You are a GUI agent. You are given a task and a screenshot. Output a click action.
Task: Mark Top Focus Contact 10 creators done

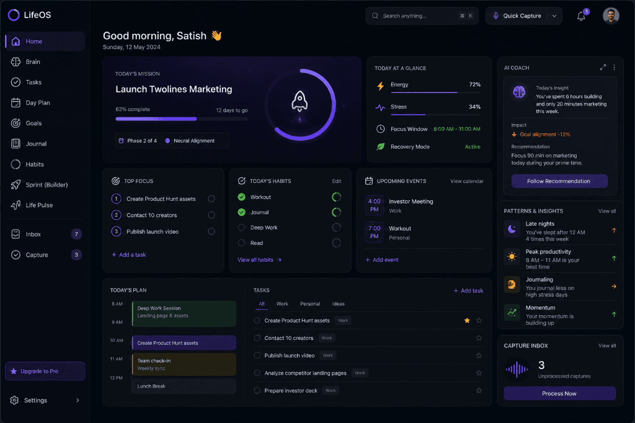[x=211, y=215]
